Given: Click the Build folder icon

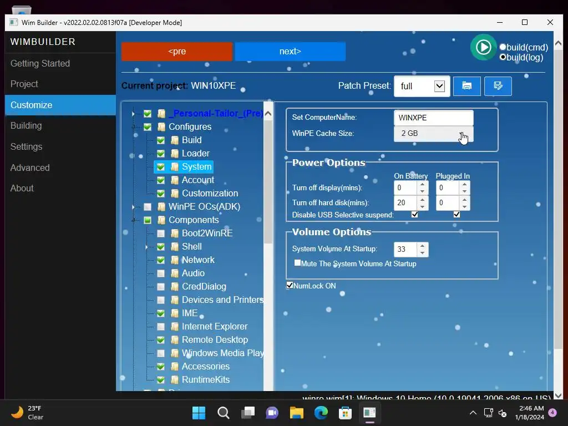Looking at the screenshot, I should (x=175, y=140).
